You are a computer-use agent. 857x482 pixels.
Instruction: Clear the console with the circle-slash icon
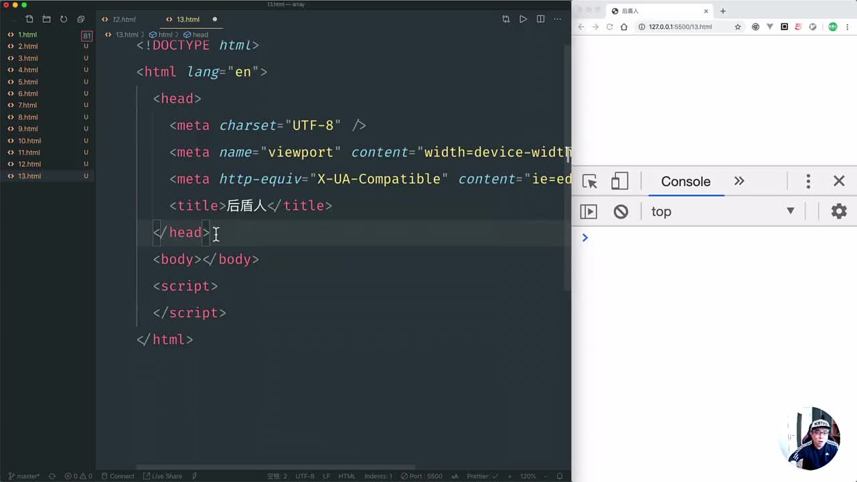pyautogui.click(x=621, y=212)
